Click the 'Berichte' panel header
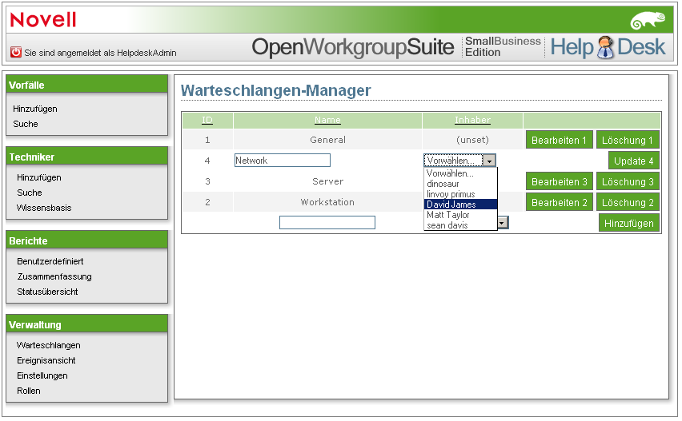This screenshot has height=421, width=682. (87, 240)
